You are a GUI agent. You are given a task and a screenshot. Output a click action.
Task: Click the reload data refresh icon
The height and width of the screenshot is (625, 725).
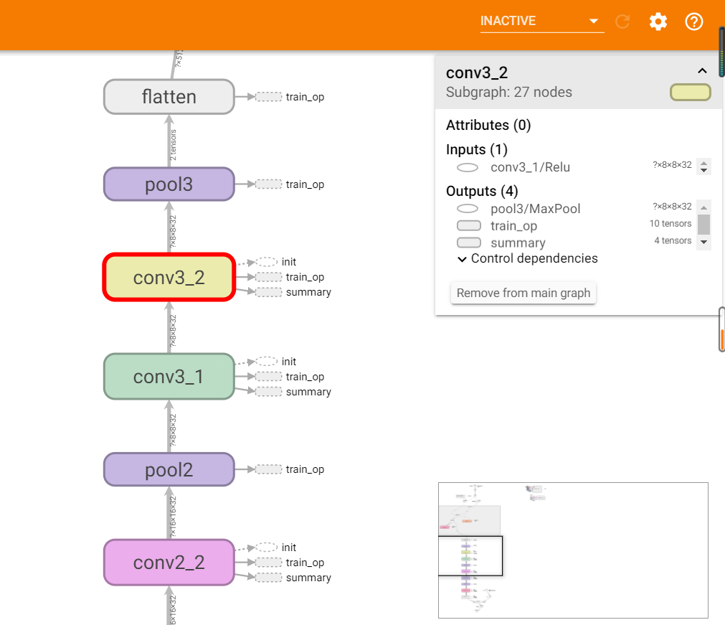coord(622,22)
